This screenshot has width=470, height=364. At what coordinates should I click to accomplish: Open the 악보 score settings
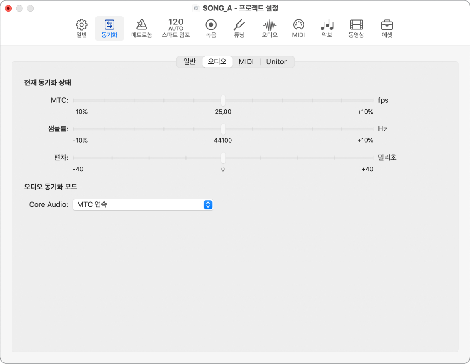click(327, 29)
